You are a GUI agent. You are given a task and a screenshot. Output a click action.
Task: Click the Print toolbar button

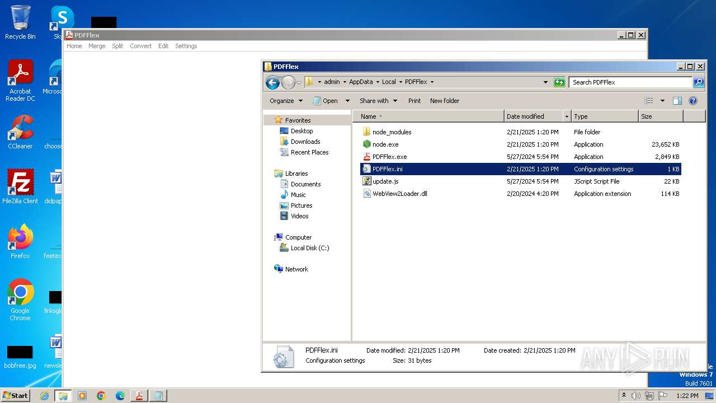click(414, 101)
